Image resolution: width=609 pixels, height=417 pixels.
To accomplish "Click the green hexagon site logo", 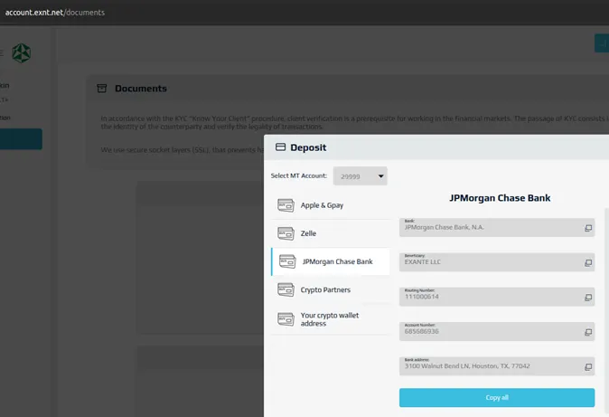I will (22, 52).
